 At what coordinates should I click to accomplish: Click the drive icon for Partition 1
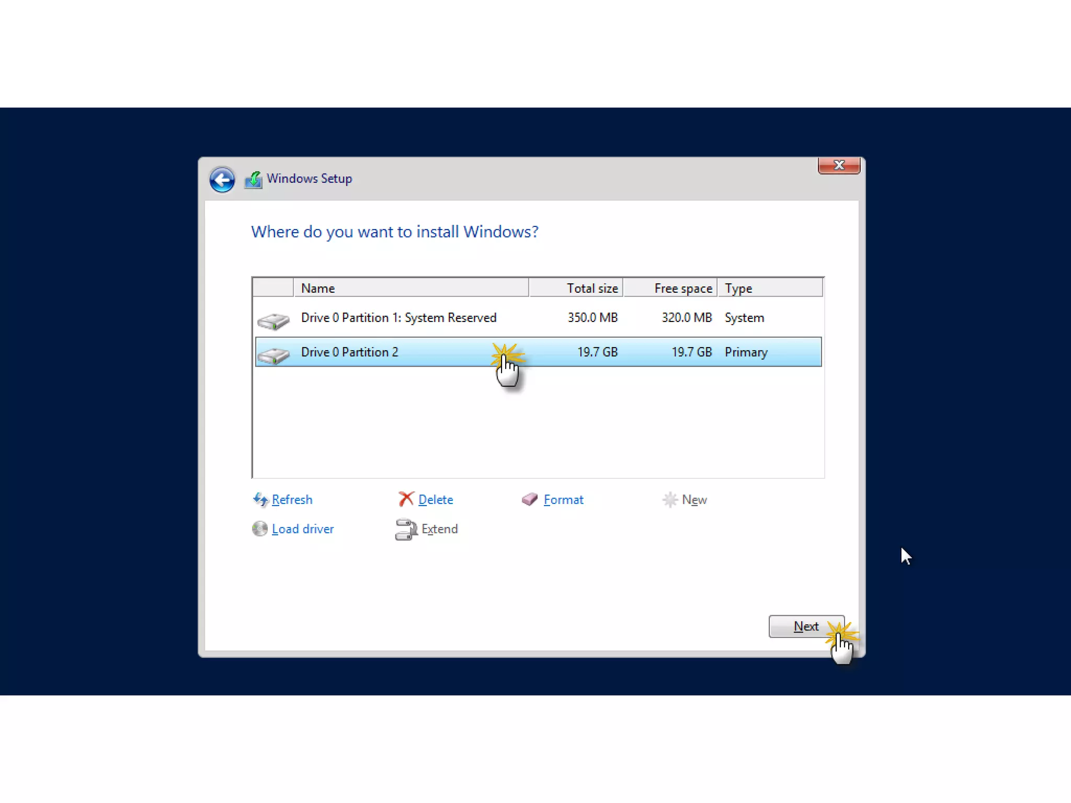click(274, 321)
